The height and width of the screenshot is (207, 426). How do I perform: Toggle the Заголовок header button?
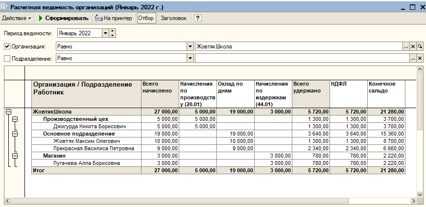[x=174, y=18]
